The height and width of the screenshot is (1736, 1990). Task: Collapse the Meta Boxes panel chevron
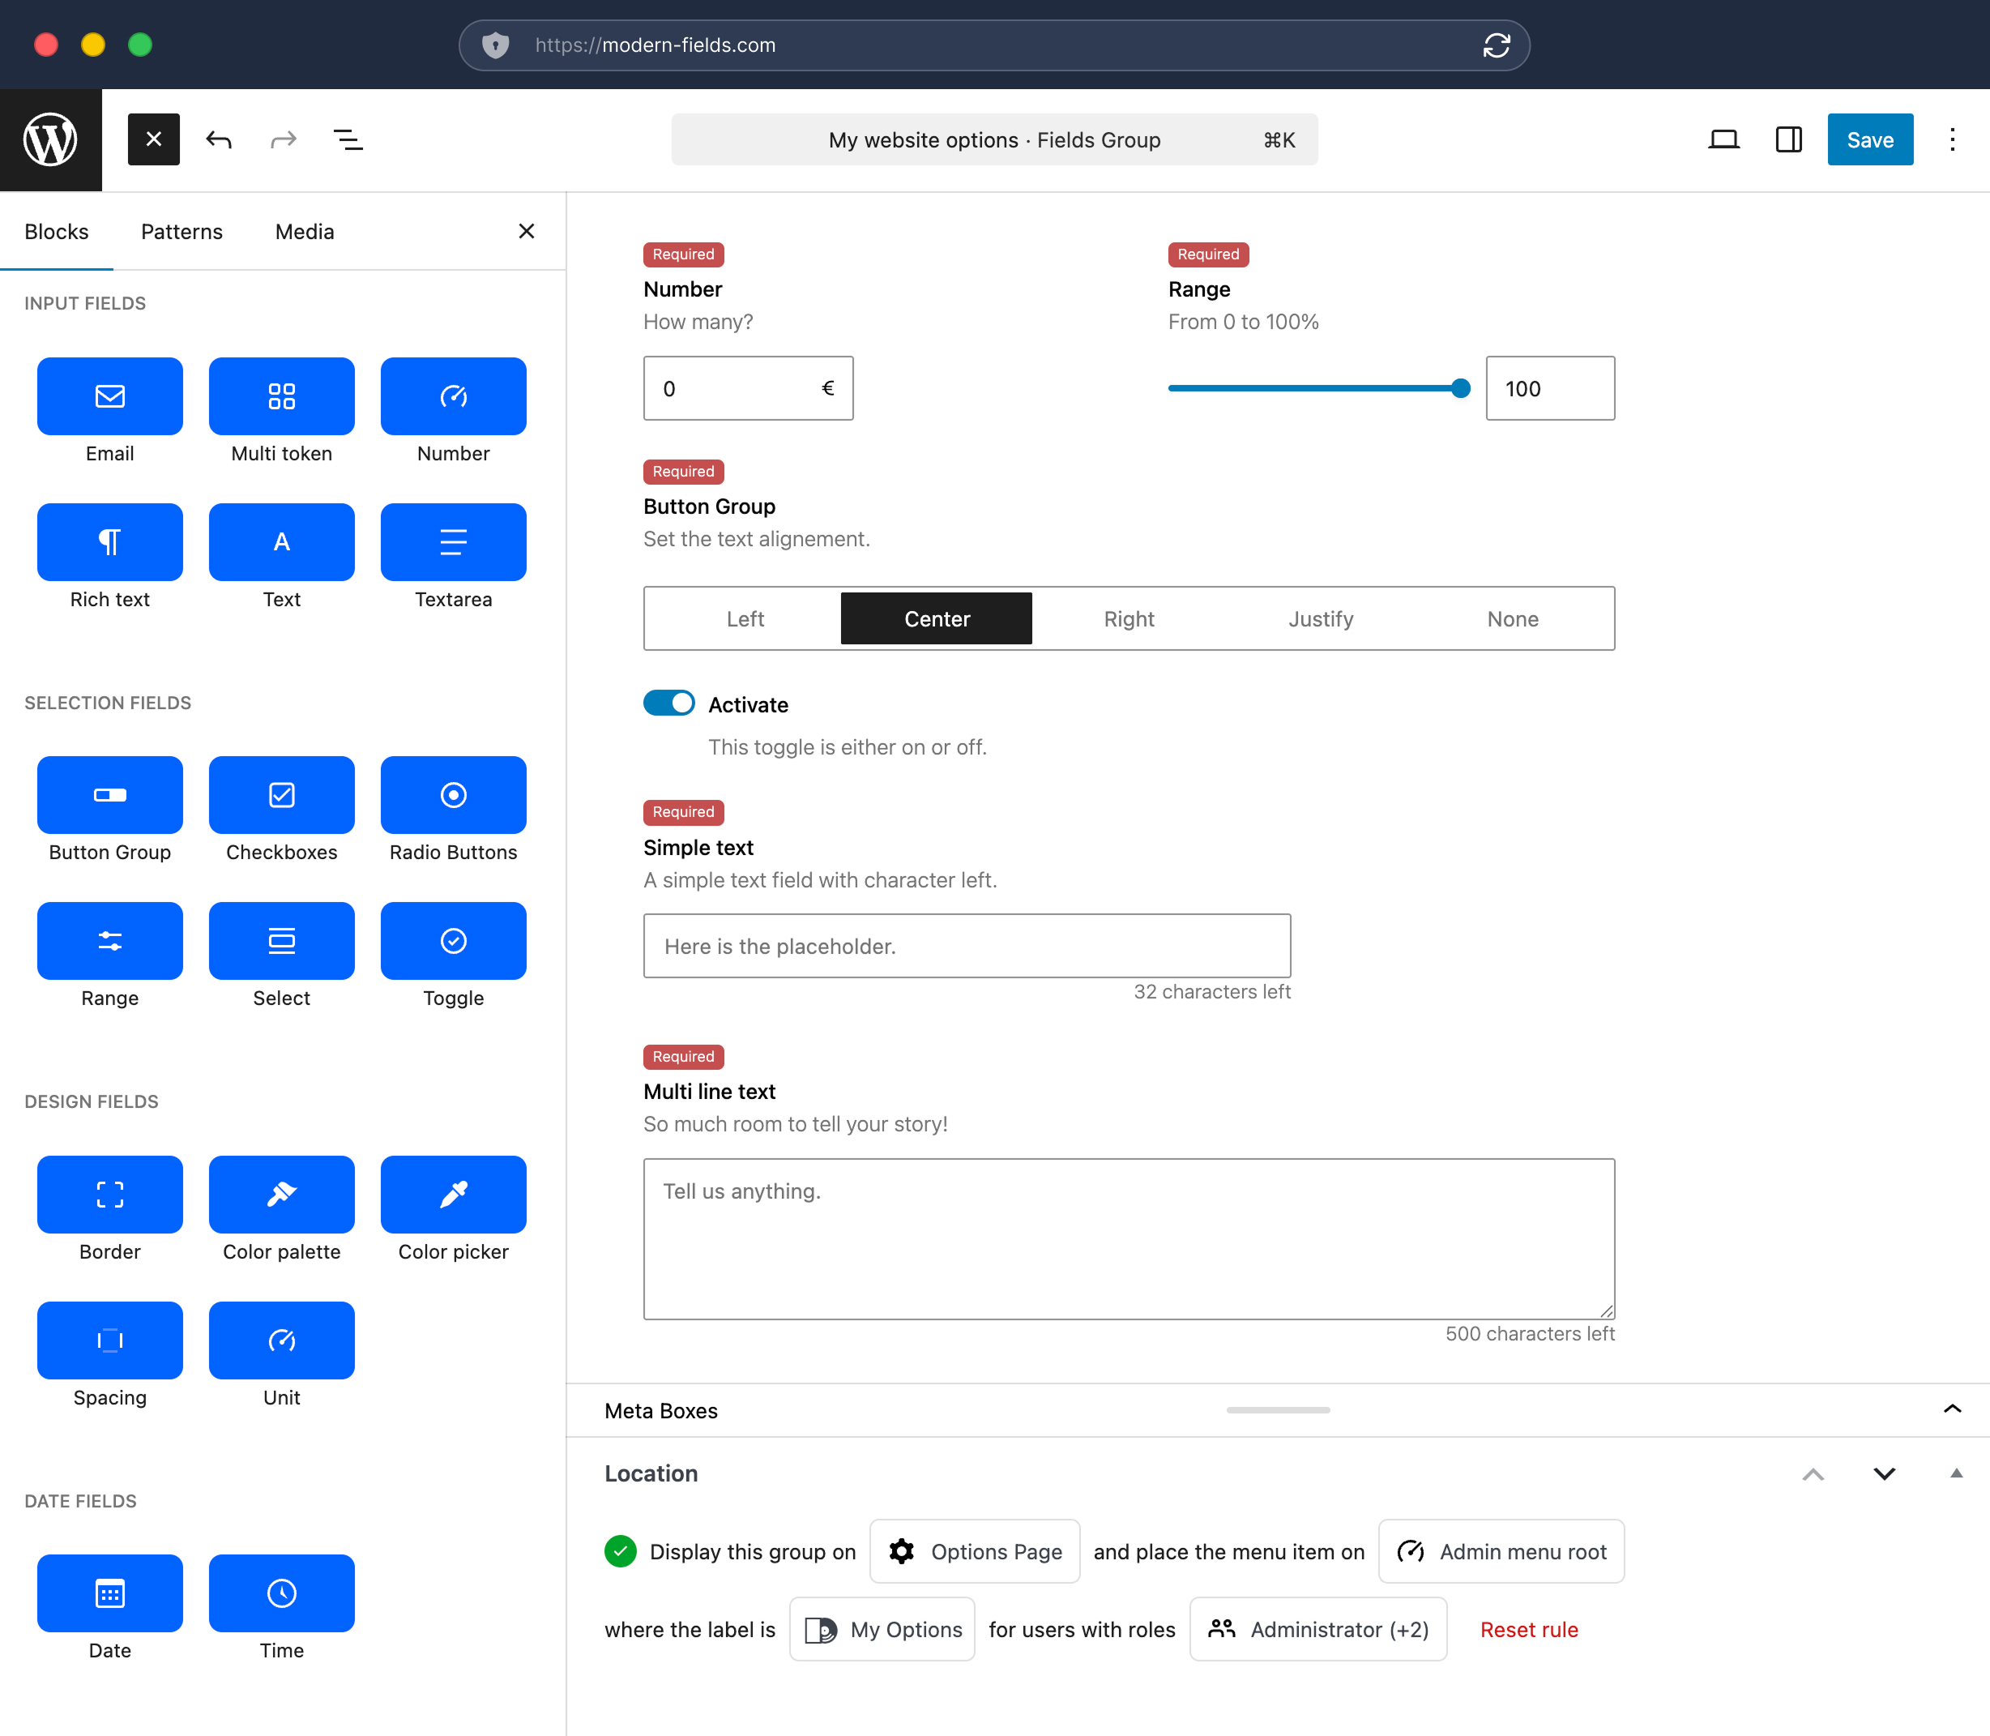pyautogui.click(x=1951, y=1409)
